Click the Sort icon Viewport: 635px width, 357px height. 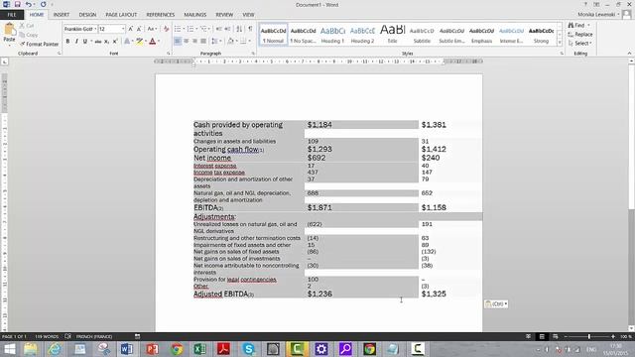pos(239,29)
